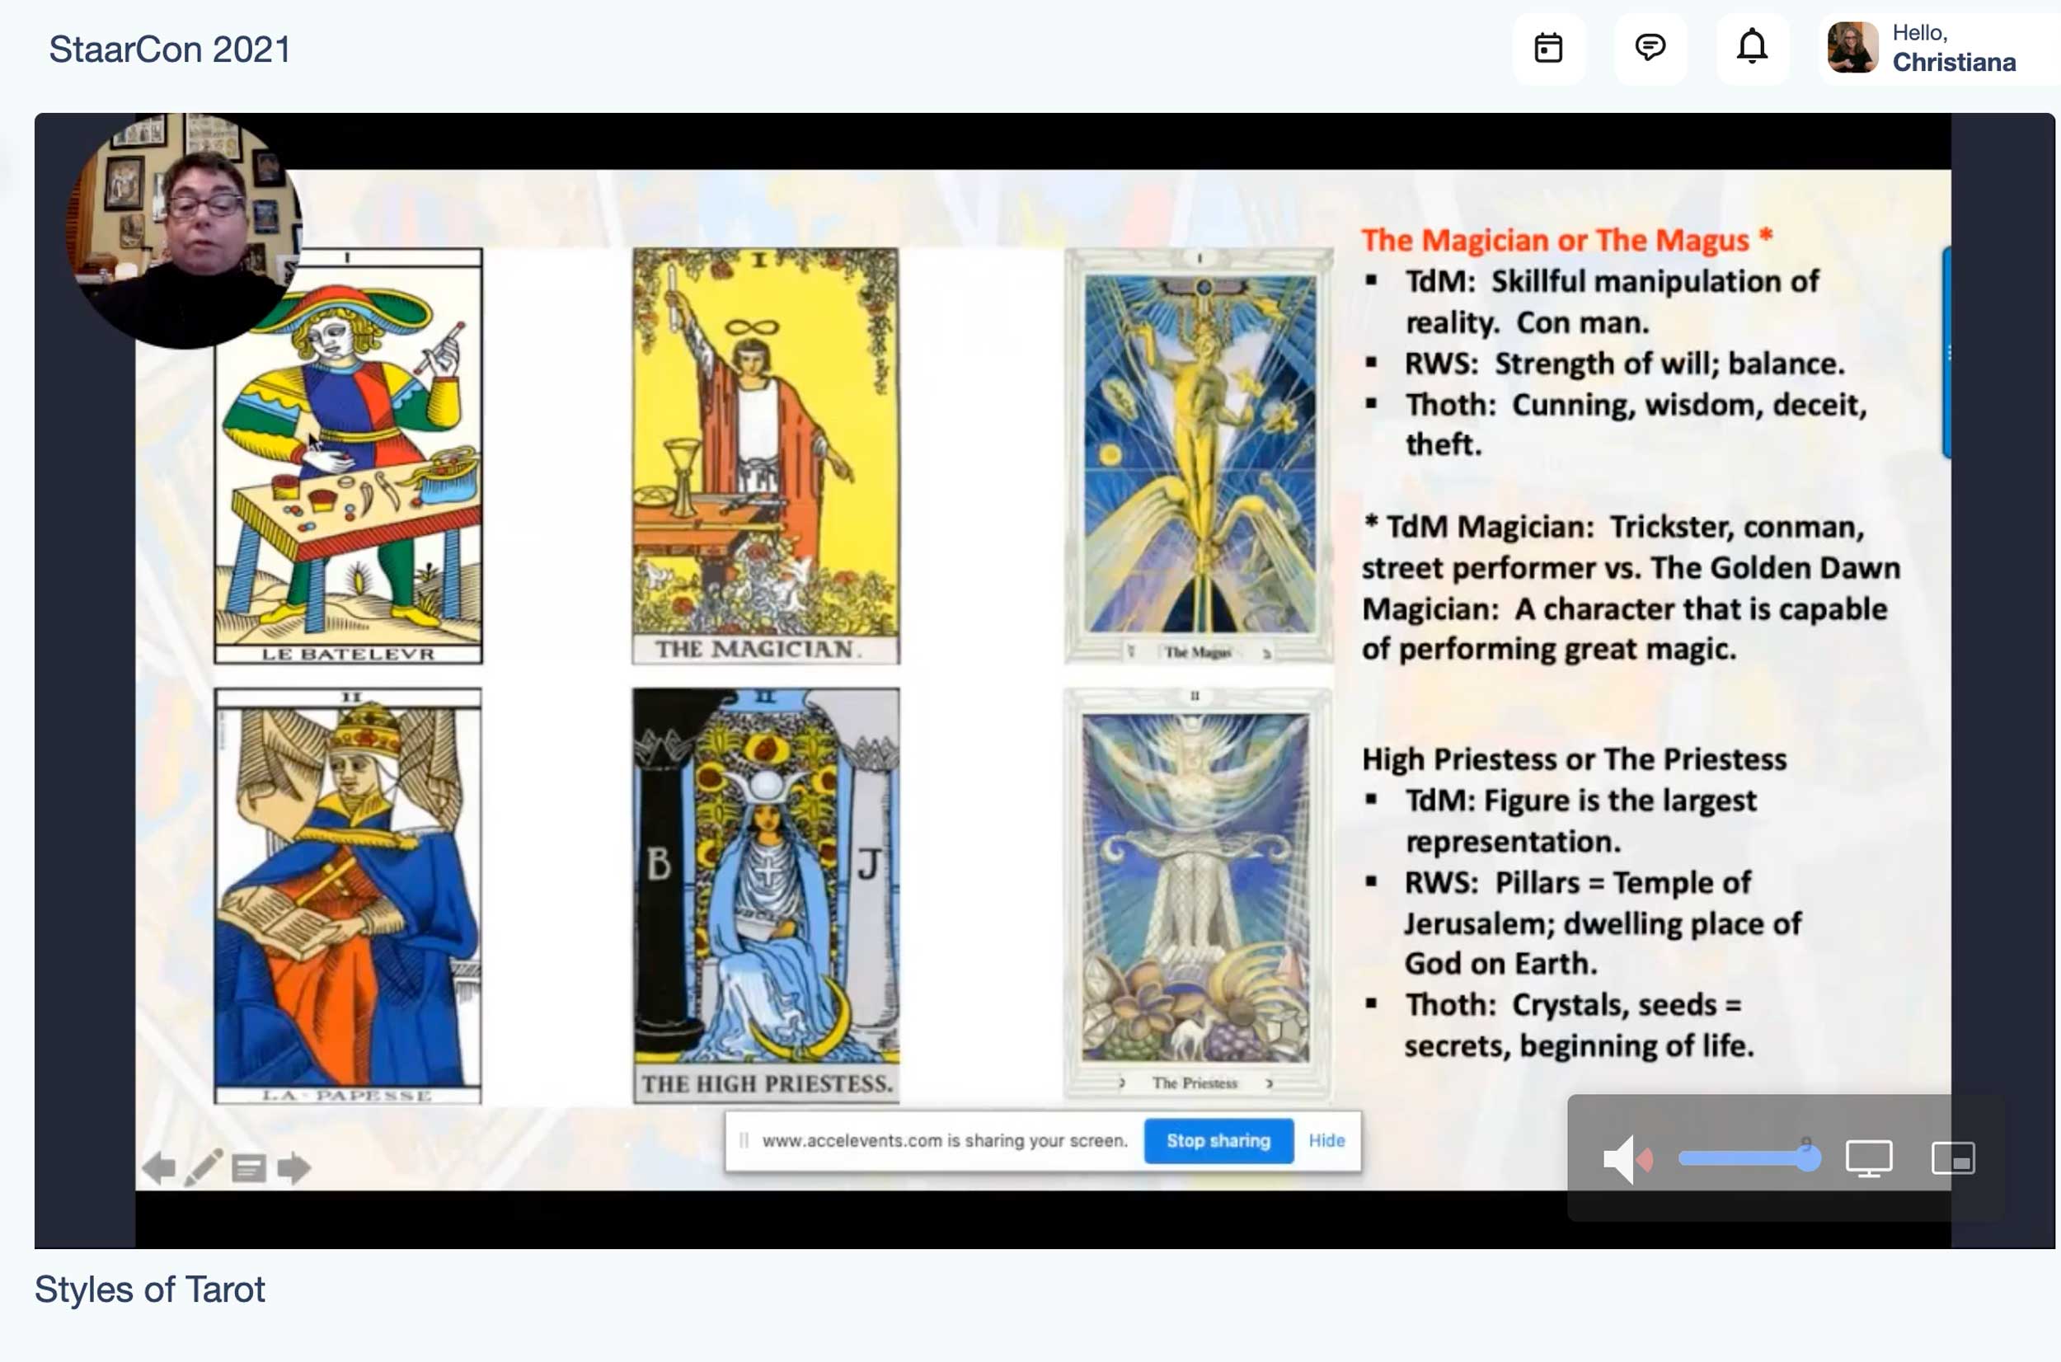This screenshot has height=1362, width=2061.
Task: Select the slide pen annotation tool
Action: [x=204, y=1167]
